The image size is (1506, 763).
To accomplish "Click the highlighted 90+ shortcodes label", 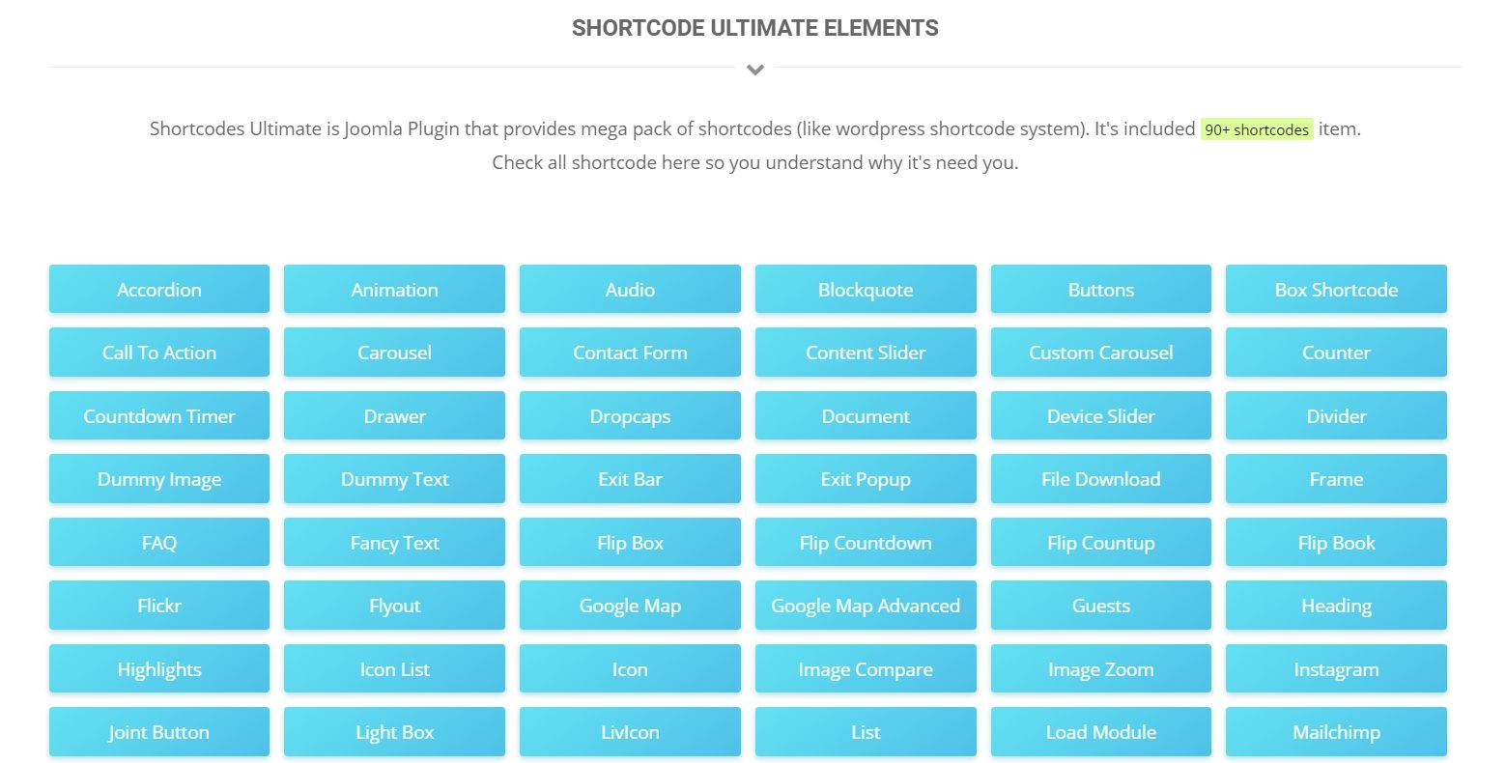I will click(1257, 129).
